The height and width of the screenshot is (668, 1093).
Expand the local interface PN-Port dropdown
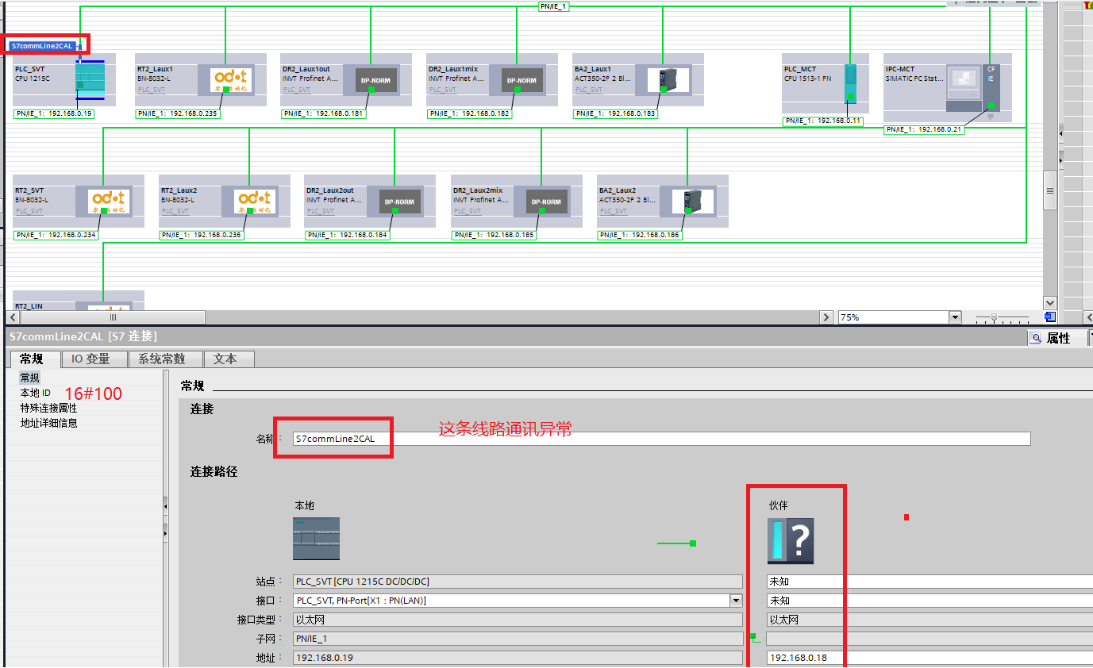[736, 601]
